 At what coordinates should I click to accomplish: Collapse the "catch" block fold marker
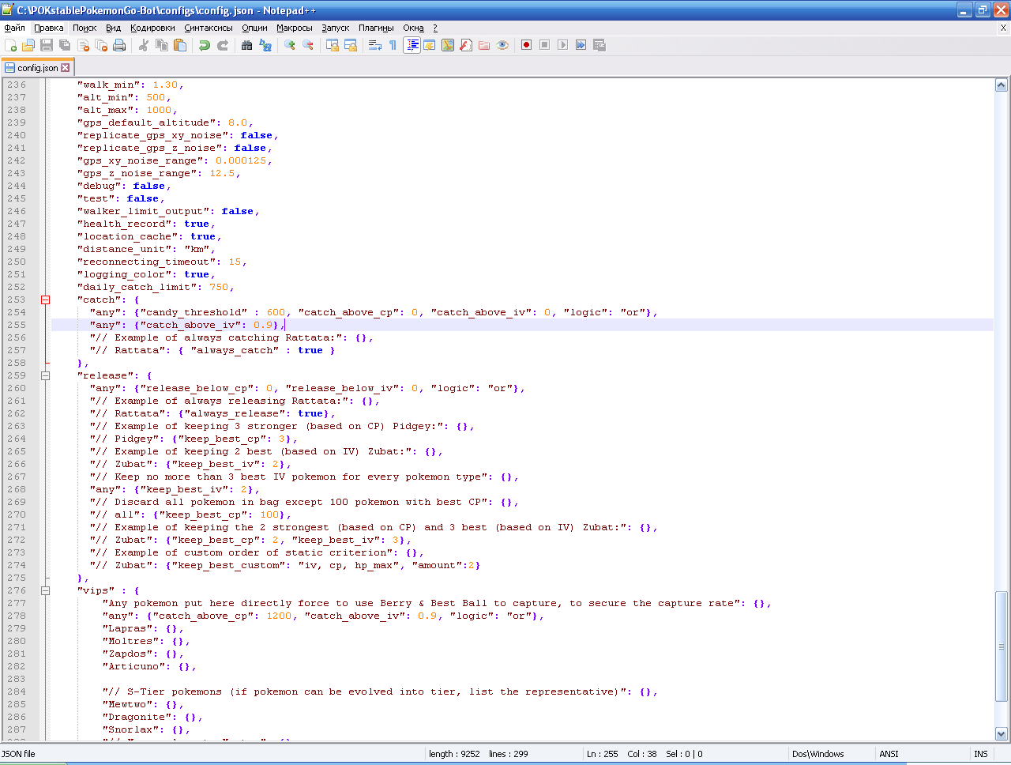(x=45, y=300)
